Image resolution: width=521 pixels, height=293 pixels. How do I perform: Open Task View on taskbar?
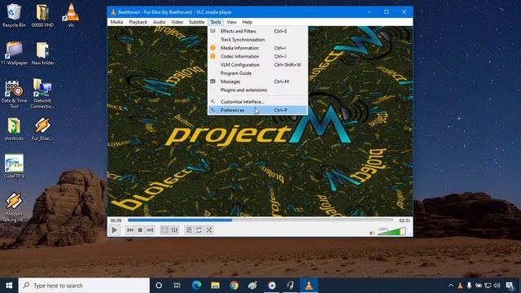(177, 286)
